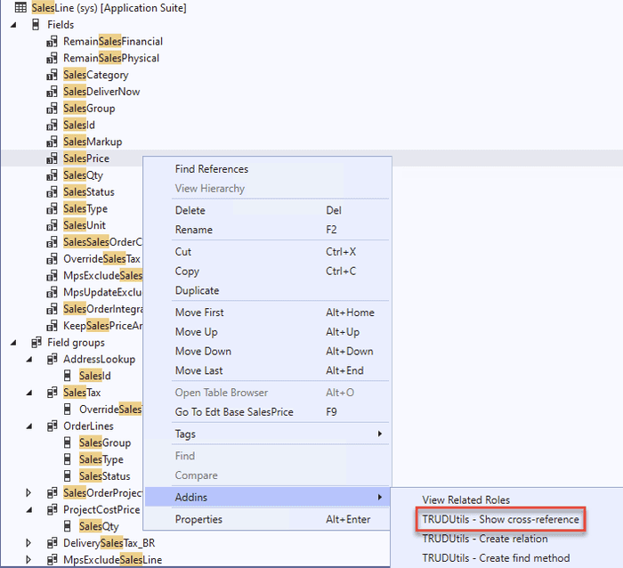Screen dimensions: 623x568
Task: Expand the DeliverySalesTax_BR group
Action: coord(29,543)
